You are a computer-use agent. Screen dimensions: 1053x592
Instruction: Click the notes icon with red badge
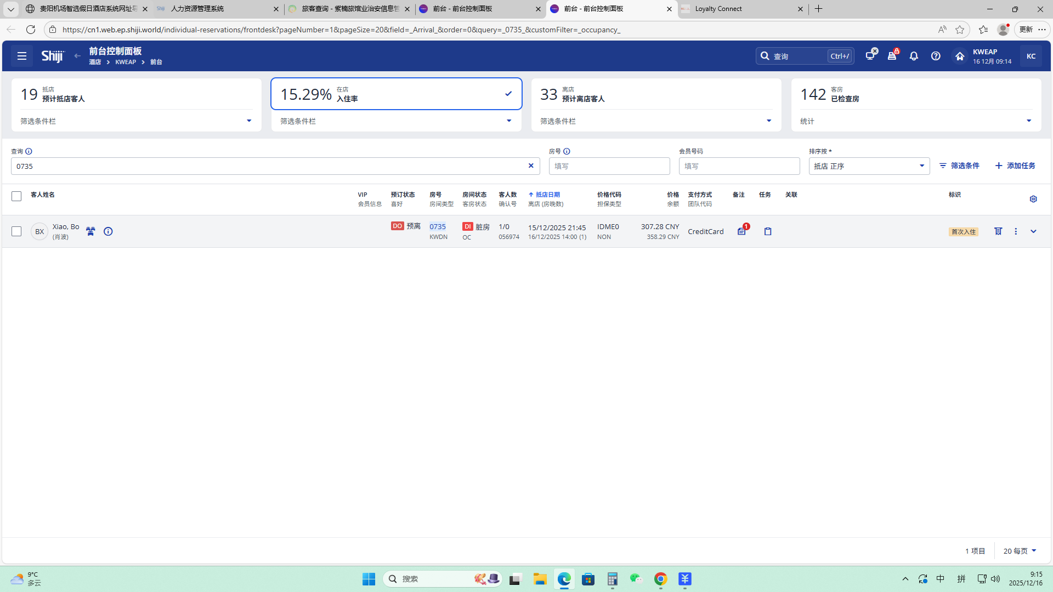[741, 231]
